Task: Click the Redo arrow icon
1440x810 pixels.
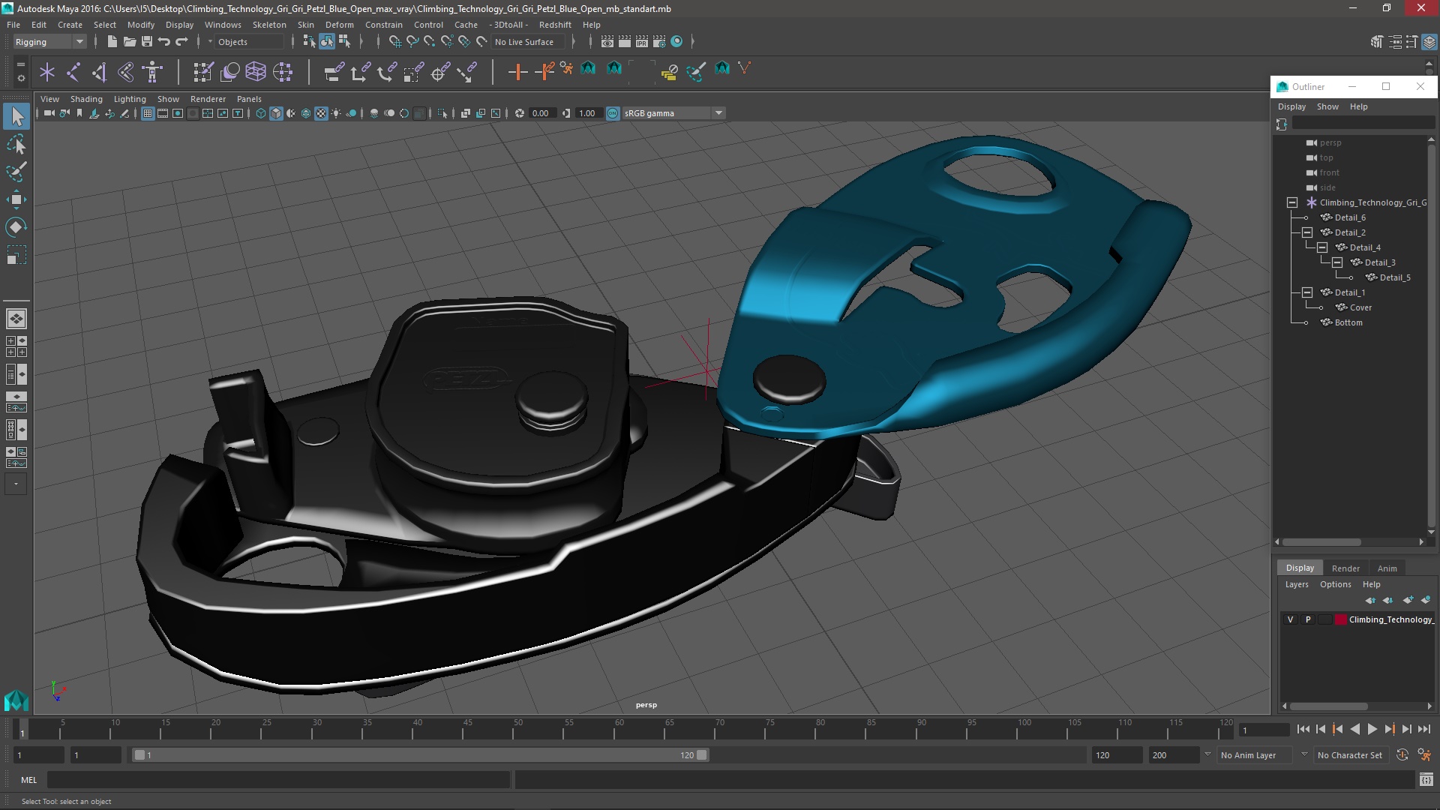Action: point(181,42)
